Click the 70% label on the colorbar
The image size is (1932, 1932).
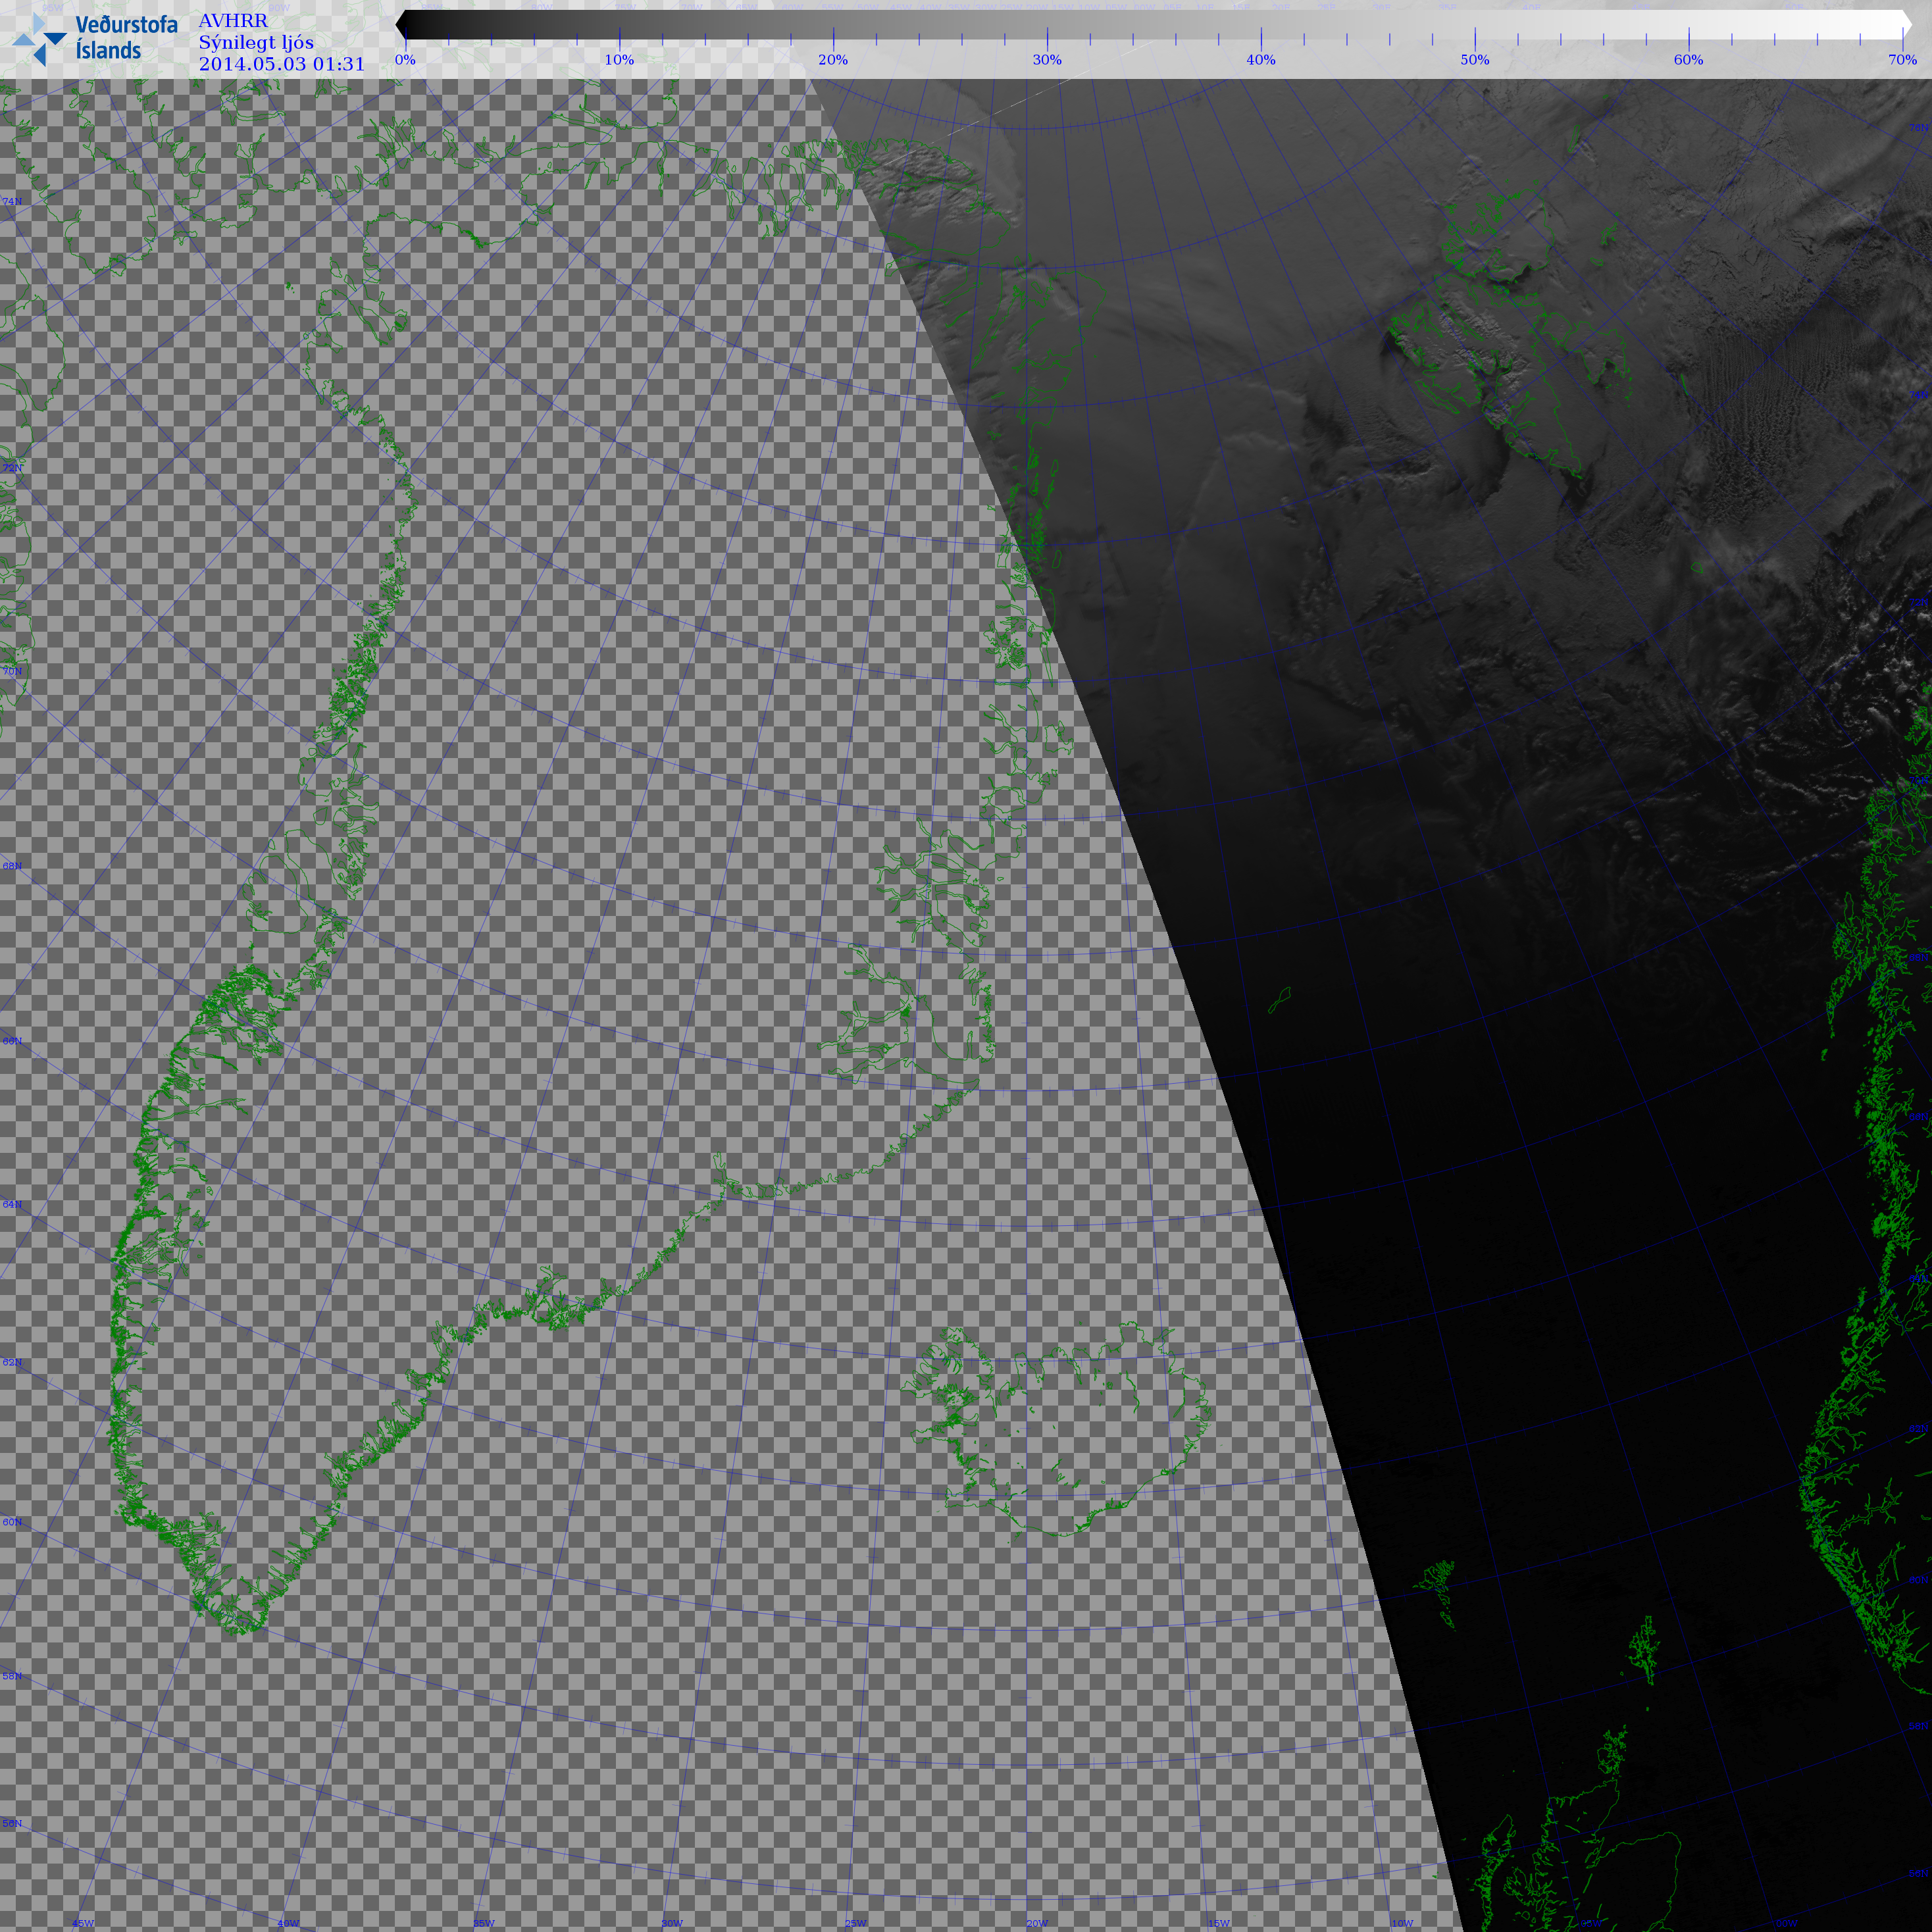[x=1902, y=60]
